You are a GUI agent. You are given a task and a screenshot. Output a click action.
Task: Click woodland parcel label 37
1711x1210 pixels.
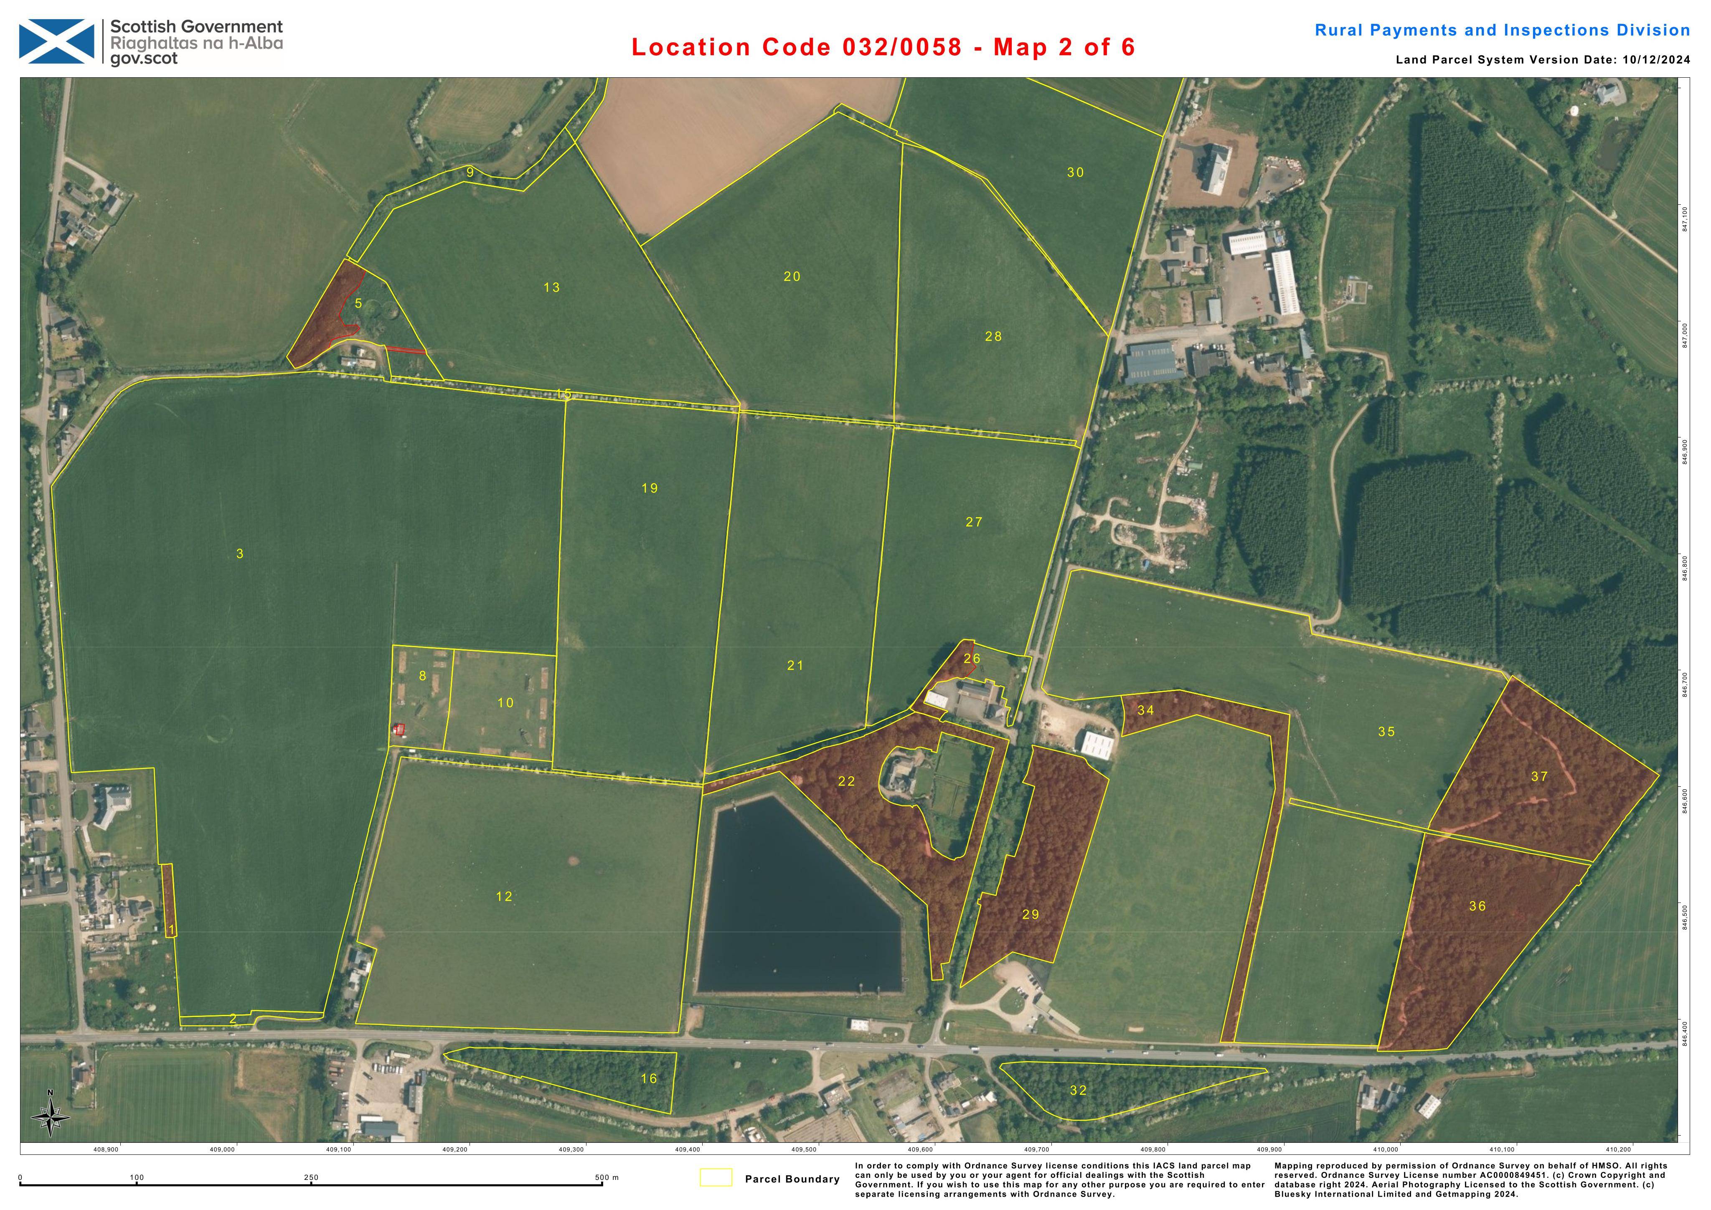click(1540, 777)
